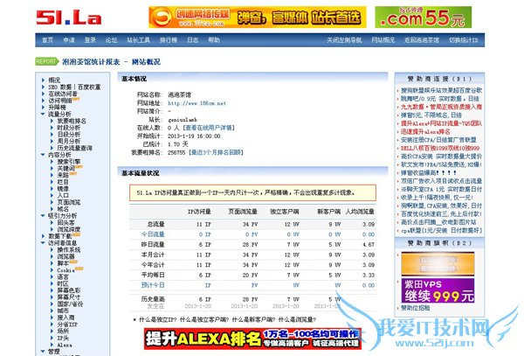Select 浏览器 in the sidebar
Image resolution: width=524 pixels, height=356 pixels.
[65, 256]
